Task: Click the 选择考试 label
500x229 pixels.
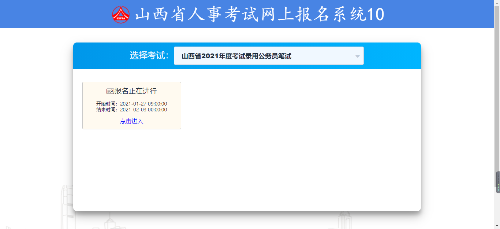Action: tap(149, 56)
